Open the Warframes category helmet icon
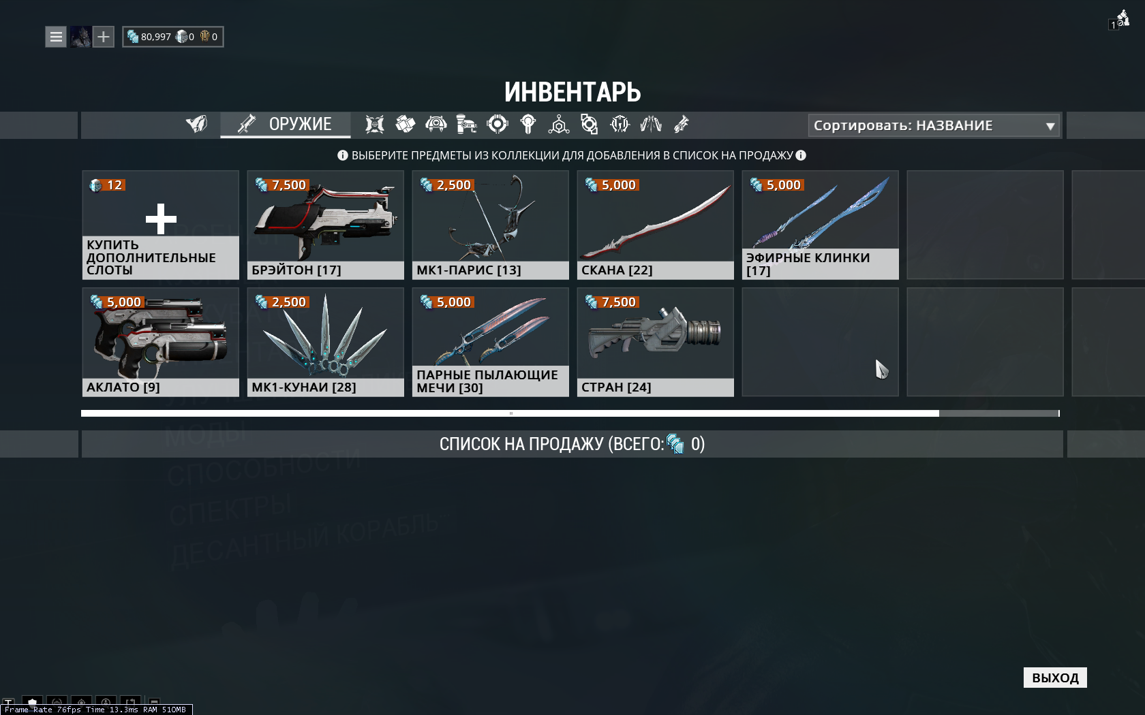 [x=197, y=125]
